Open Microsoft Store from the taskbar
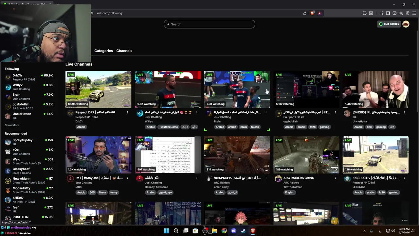419x236 pixels. 195,231
